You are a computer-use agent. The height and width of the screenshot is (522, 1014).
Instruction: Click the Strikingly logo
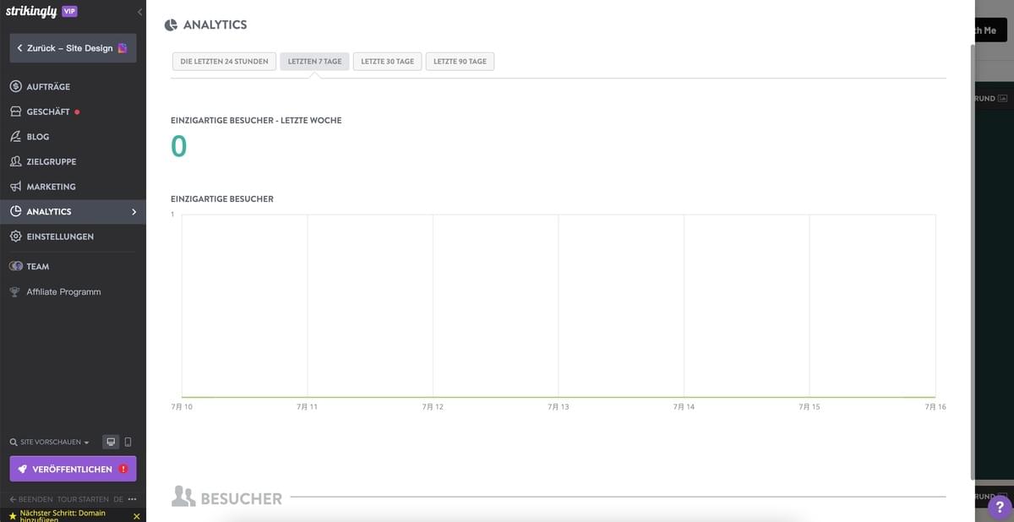click(30, 12)
